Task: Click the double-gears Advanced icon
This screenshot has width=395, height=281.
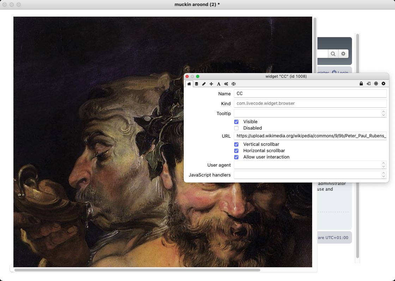Action: click(226, 84)
